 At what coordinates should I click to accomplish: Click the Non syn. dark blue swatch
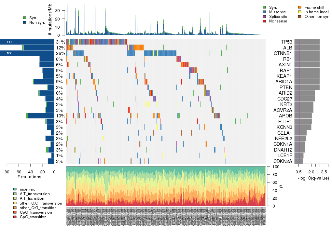[x=25, y=22]
